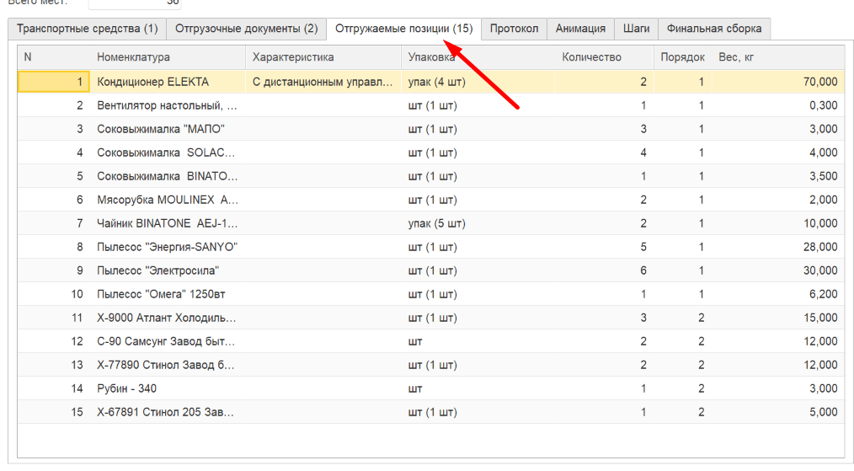Click the 6,200 weight cell
The height and width of the screenshot is (471, 854).
(x=777, y=294)
